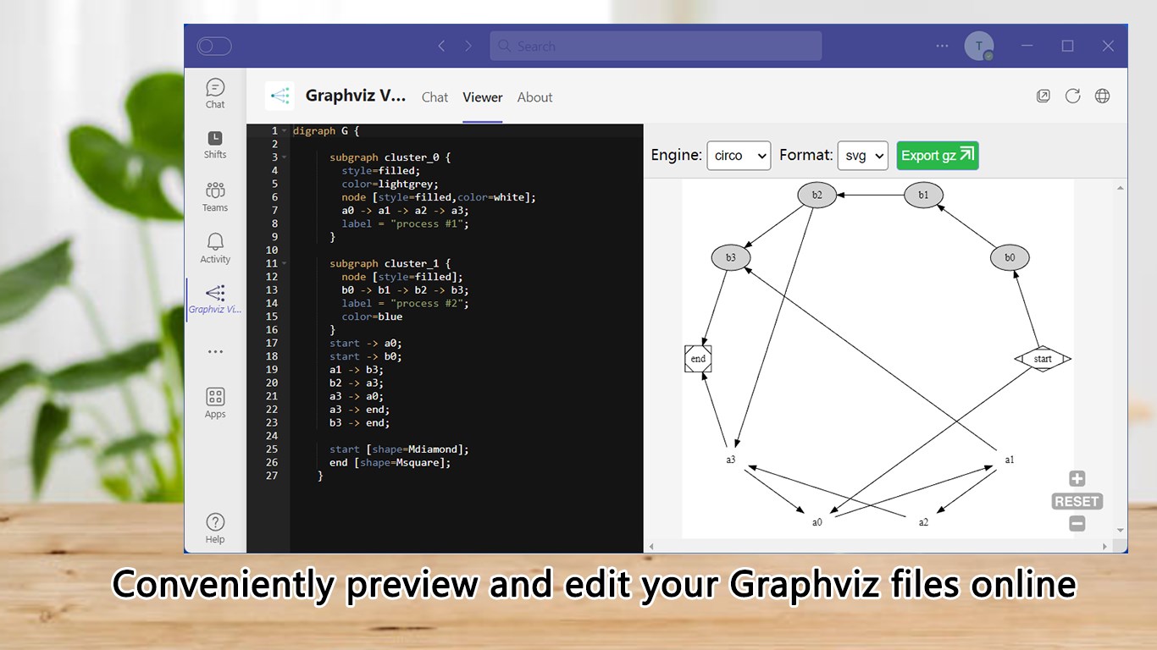Click the horizontal scrollbar left arrow
1157x650 pixels.
tap(651, 547)
